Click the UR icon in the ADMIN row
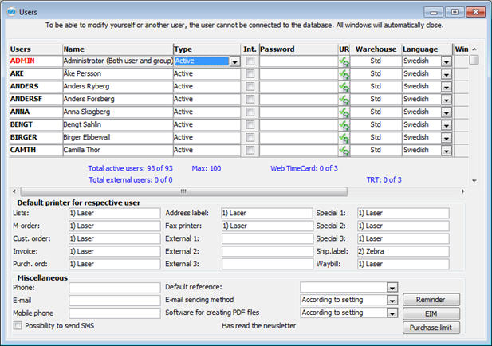Screen dimensions: 492x346 [x=344, y=61]
